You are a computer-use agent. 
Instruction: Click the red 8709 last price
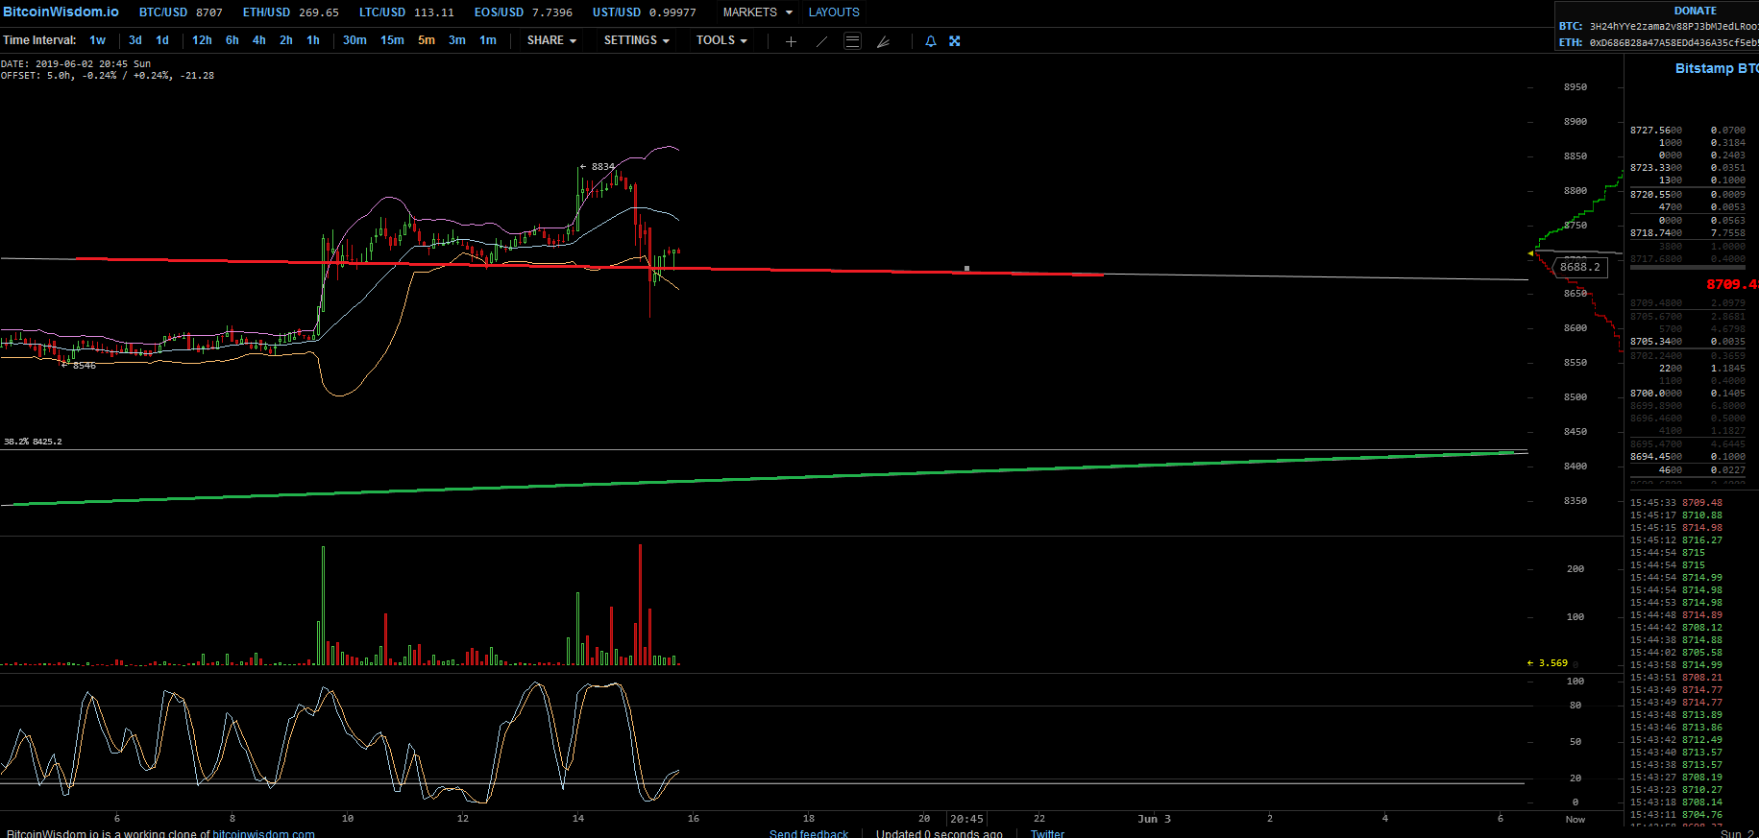click(1732, 284)
